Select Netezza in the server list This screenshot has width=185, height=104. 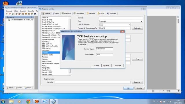pyautogui.click(x=45, y=59)
